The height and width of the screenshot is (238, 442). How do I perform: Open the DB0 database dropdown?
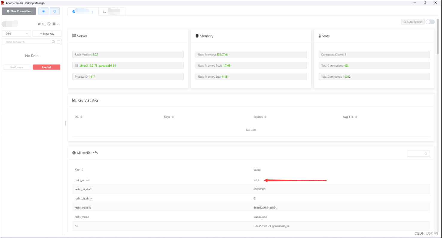click(16, 34)
